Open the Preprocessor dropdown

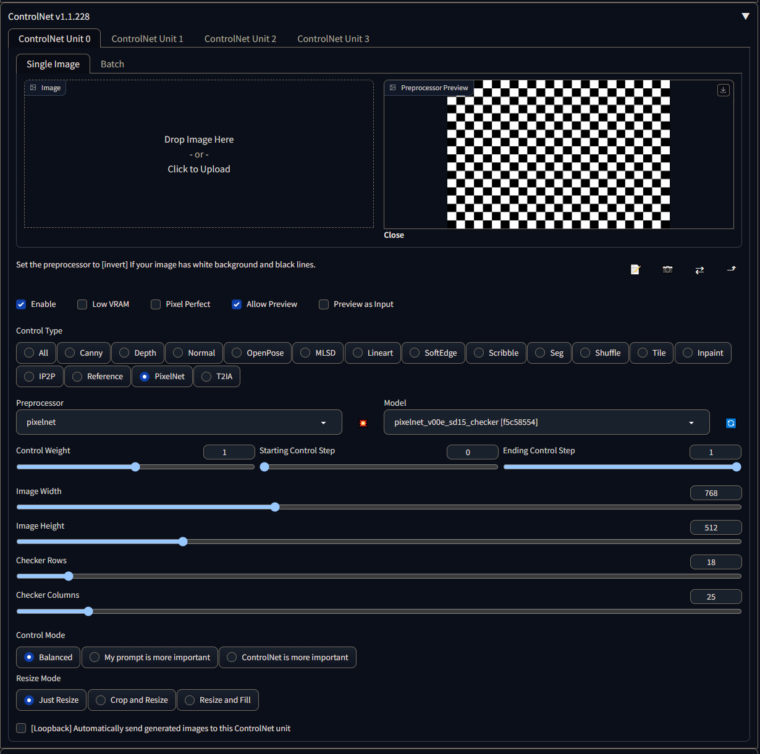coord(179,422)
